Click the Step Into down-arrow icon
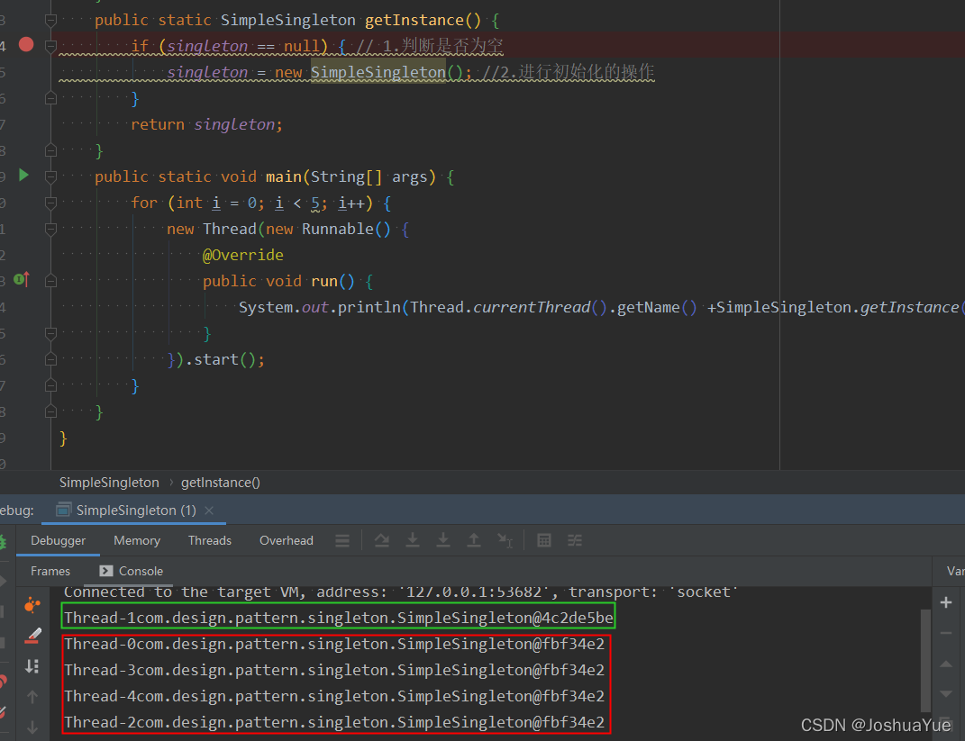Image resolution: width=965 pixels, height=741 pixels. coord(412,540)
